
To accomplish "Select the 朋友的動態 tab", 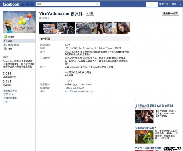I will (13, 45).
